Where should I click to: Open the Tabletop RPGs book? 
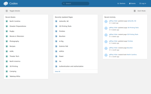tap(15, 76)
